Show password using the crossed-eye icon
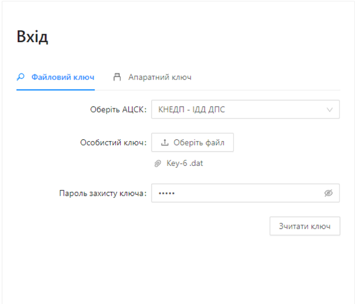The image size is (355, 304). (328, 193)
